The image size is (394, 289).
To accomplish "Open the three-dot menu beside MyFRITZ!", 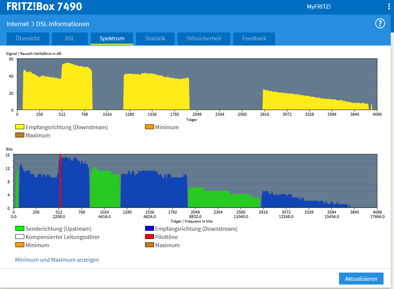I will pyautogui.click(x=389, y=6).
